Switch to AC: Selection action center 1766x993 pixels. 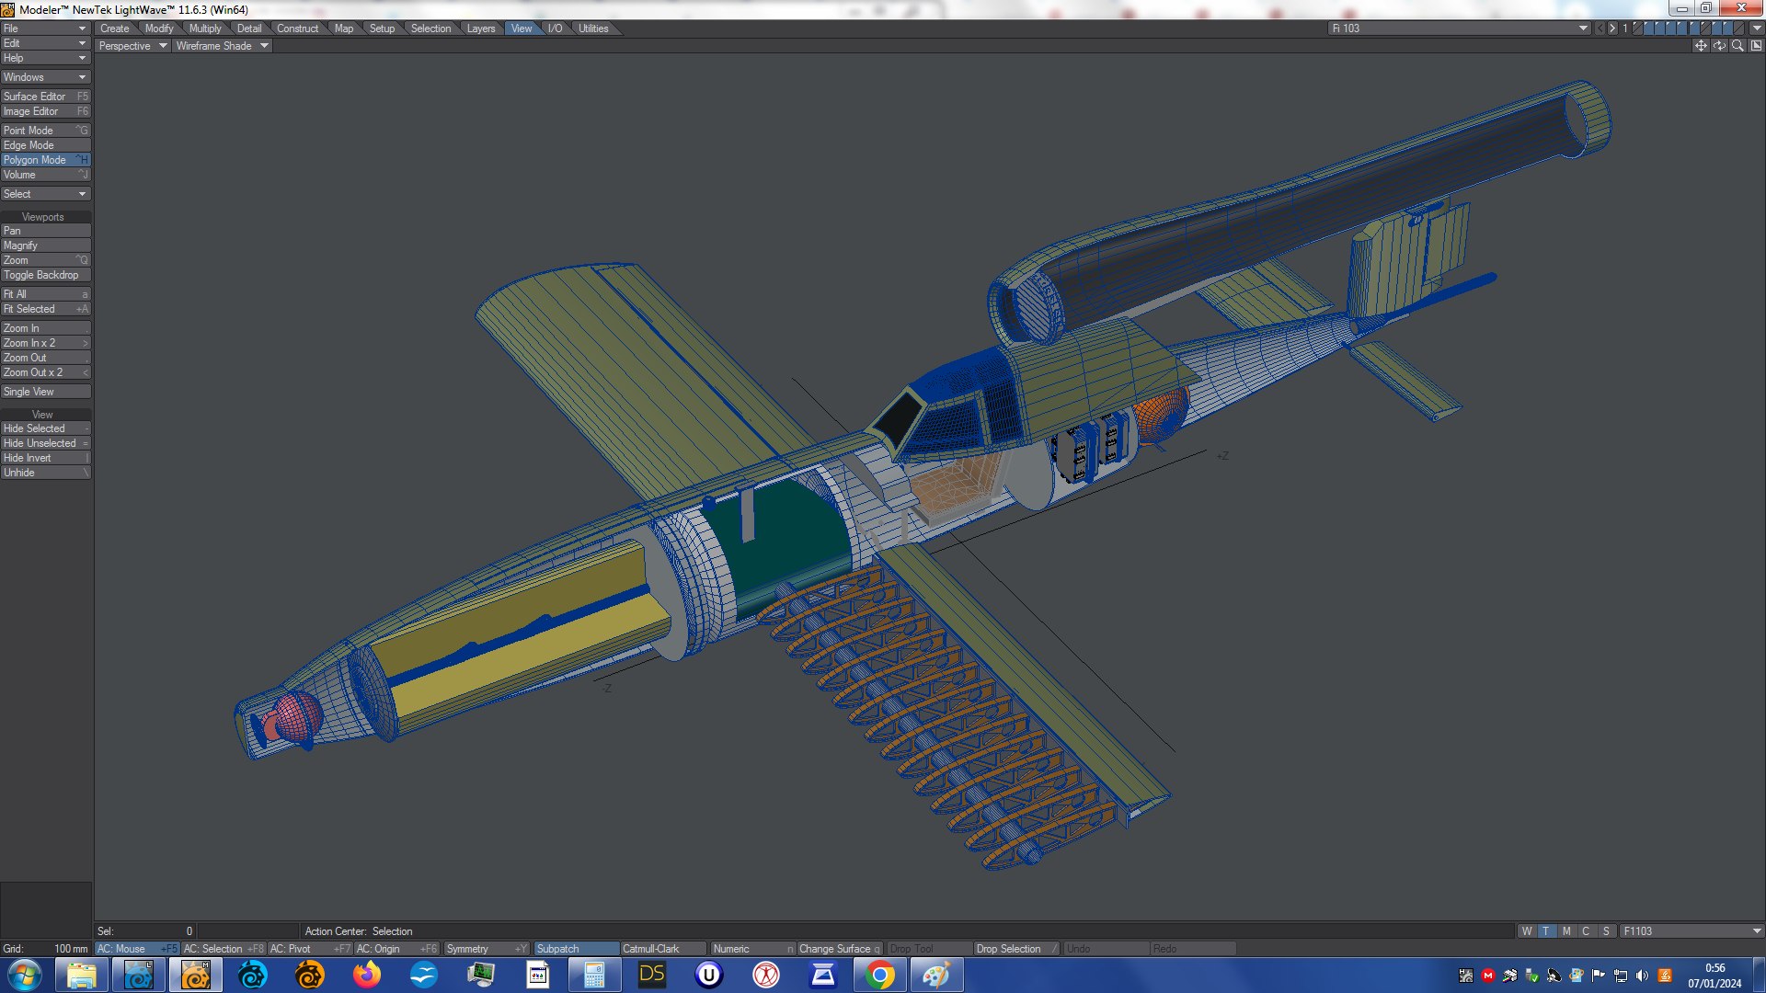[x=224, y=949]
